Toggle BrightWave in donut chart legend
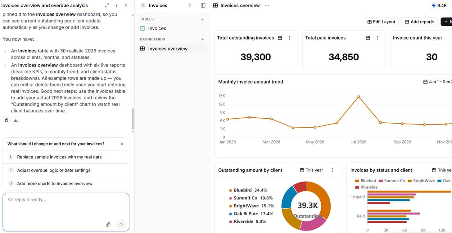The width and height of the screenshot is (452, 233). pyautogui.click(x=251, y=206)
